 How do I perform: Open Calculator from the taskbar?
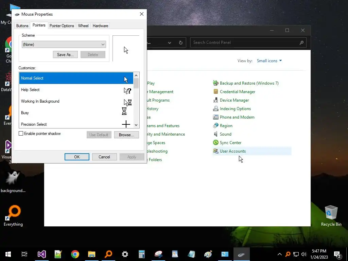pos(142,254)
